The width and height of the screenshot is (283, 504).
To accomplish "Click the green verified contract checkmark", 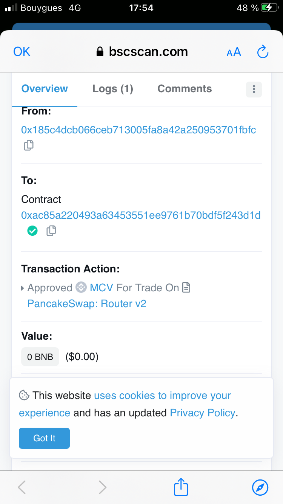I will 33,230.
